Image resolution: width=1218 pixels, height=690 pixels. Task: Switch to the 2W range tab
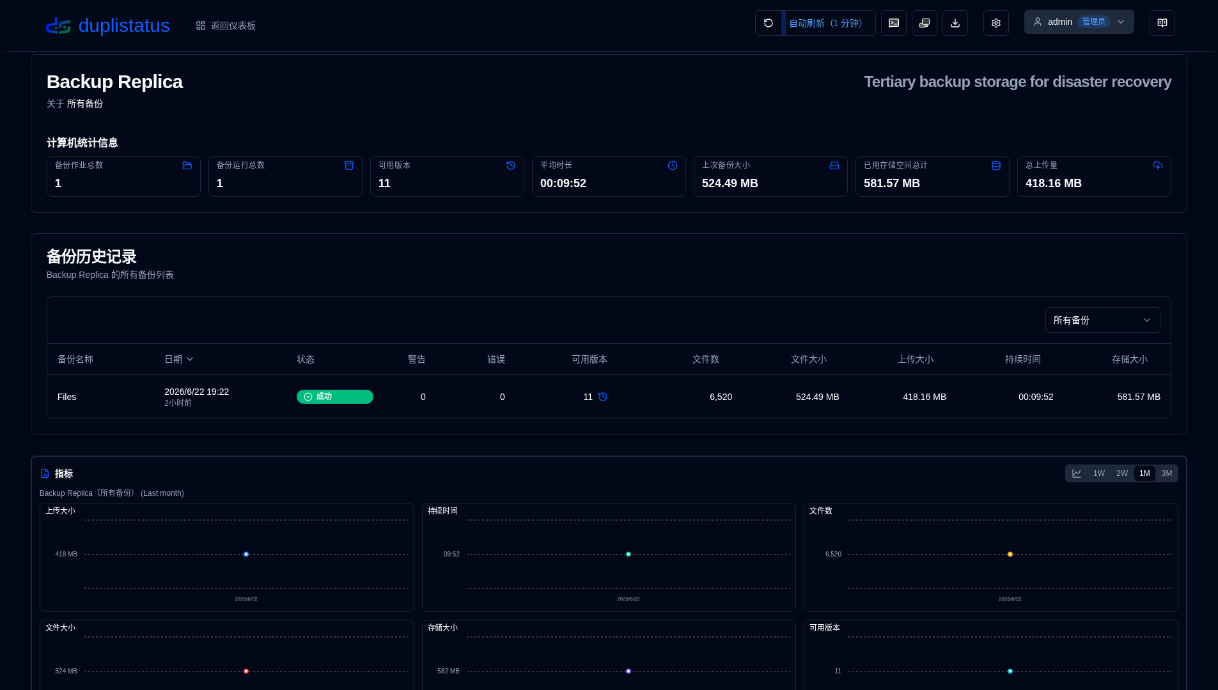[x=1121, y=473]
